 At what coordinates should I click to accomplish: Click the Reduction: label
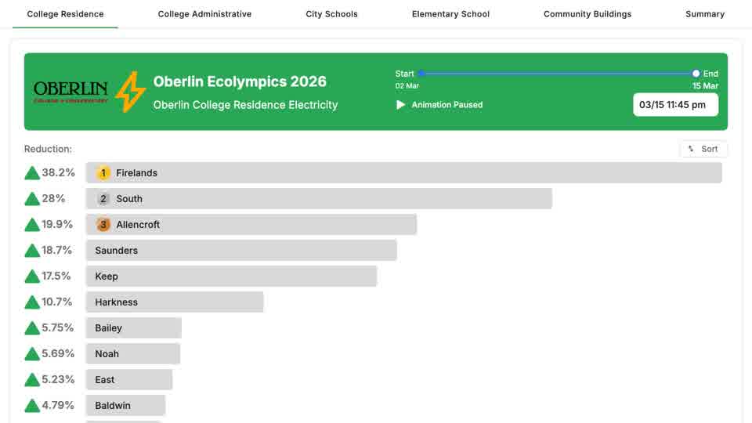[48, 149]
